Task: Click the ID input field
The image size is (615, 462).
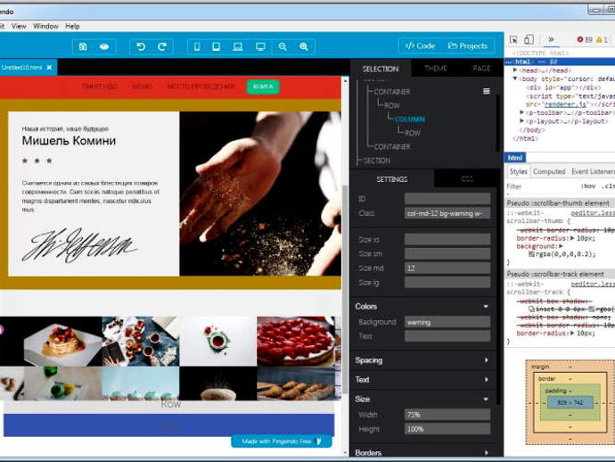Action: 447,199
